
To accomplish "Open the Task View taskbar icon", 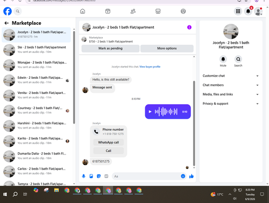I will pos(25,194).
